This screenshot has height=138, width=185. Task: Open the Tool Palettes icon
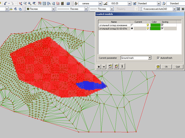tap(49, 4)
